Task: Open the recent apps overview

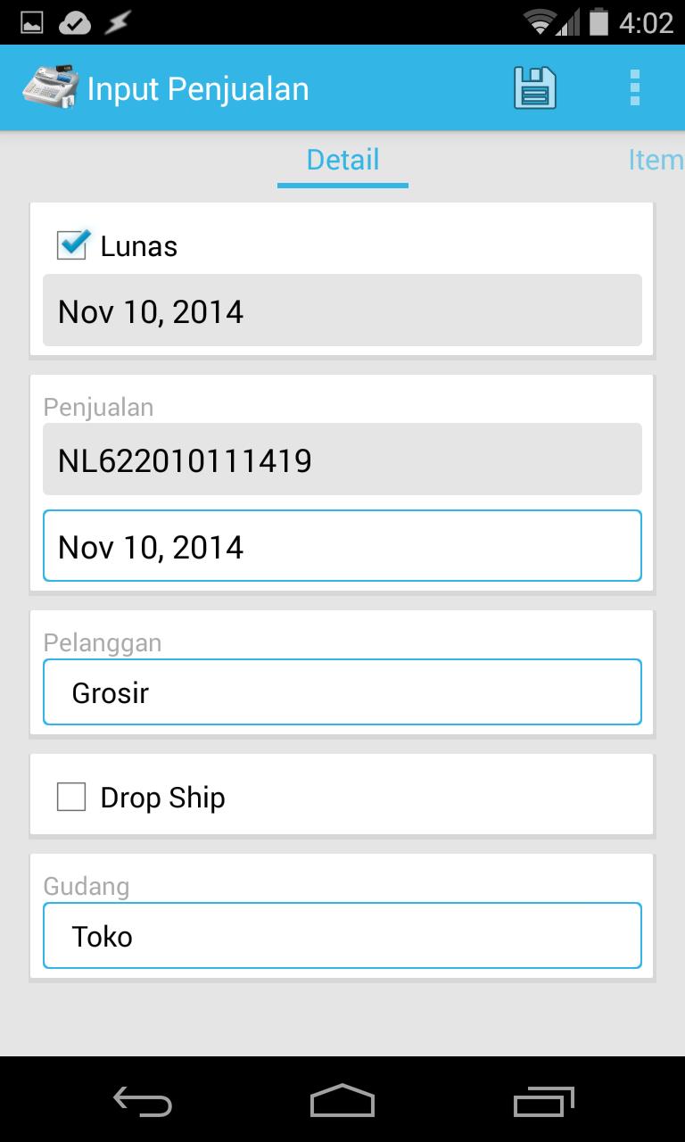Action: click(544, 1103)
